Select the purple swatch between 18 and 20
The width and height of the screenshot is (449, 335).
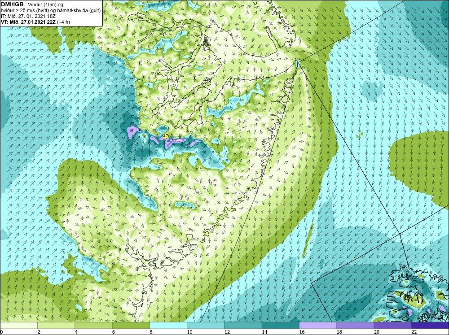[x=355, y=325]
